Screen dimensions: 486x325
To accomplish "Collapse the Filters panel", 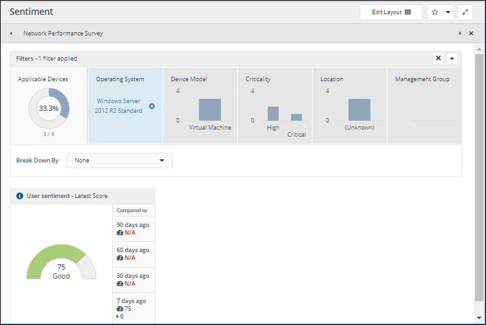I will tap(452, 59).
